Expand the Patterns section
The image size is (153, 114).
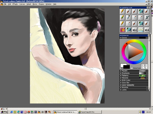click(121, 75)
